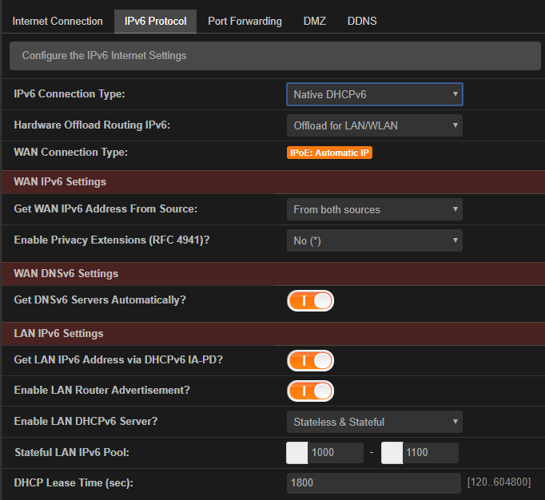Click the prefix box before pool value 1100
545x500 pixels.
(392, 453)
